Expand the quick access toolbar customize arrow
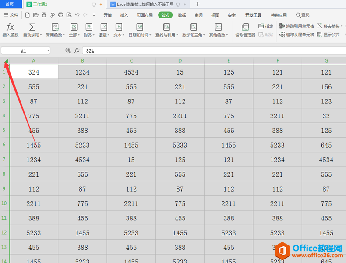Screen dimensions: 346x263 (x=94, y=15)
